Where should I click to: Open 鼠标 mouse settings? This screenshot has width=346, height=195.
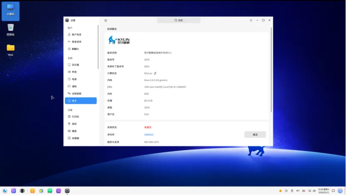[x=81, y=124]
